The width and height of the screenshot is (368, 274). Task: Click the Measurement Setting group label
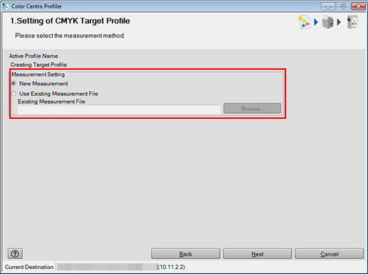point(38,75)
